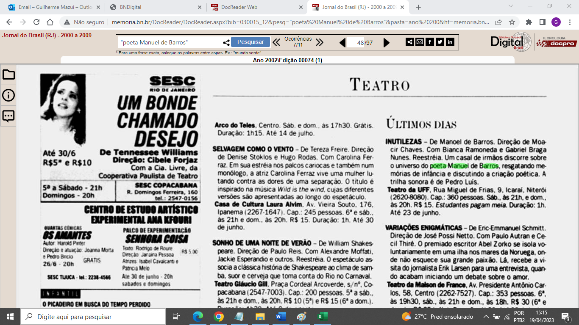Screen dimensions: 579x325
Task: Go back in browser history
Action: point(9,22)
